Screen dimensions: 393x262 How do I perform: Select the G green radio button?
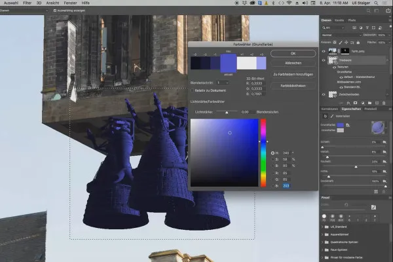272,179
